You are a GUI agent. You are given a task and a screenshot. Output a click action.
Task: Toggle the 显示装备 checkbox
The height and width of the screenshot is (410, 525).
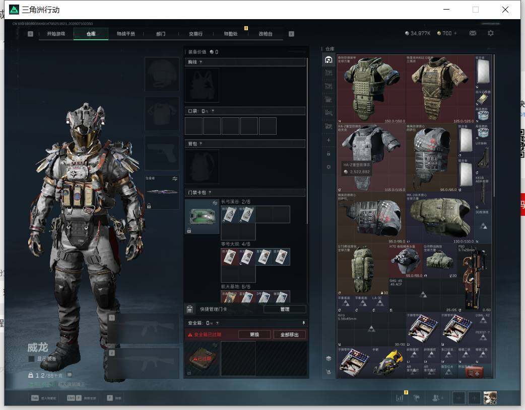point(31,359)
